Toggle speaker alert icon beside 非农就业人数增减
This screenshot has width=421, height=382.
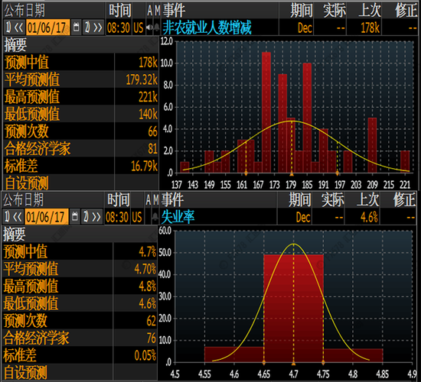tap(149, 28)
